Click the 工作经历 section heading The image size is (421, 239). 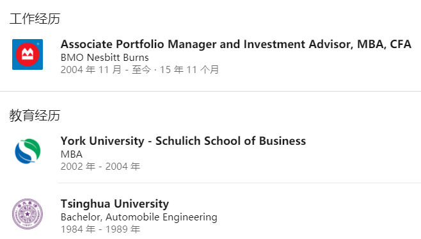tap(35, 19)
